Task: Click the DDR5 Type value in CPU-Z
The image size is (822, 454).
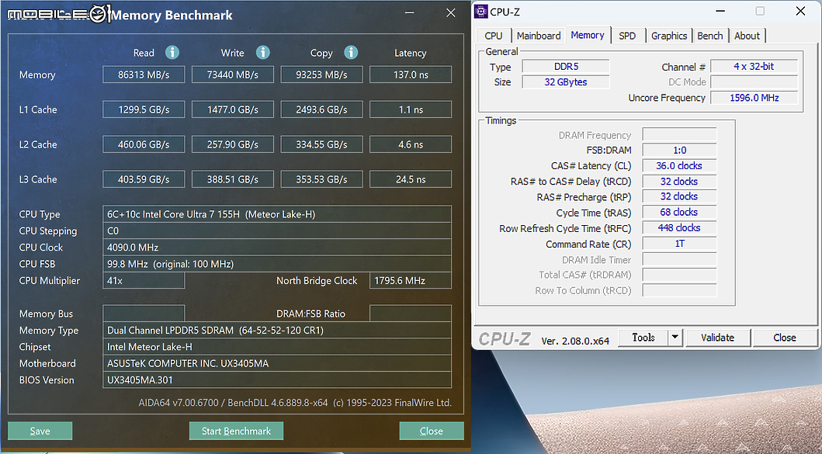Action: [566, 67]
